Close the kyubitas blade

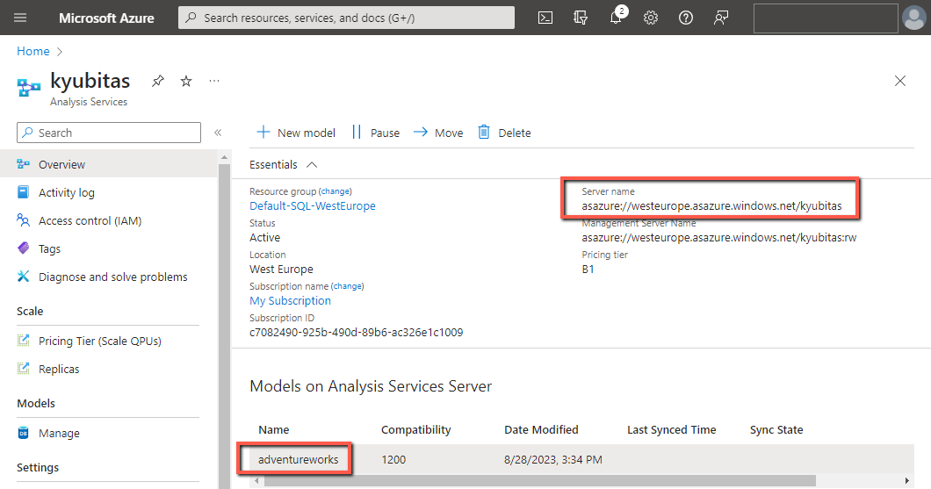[900, 81]
